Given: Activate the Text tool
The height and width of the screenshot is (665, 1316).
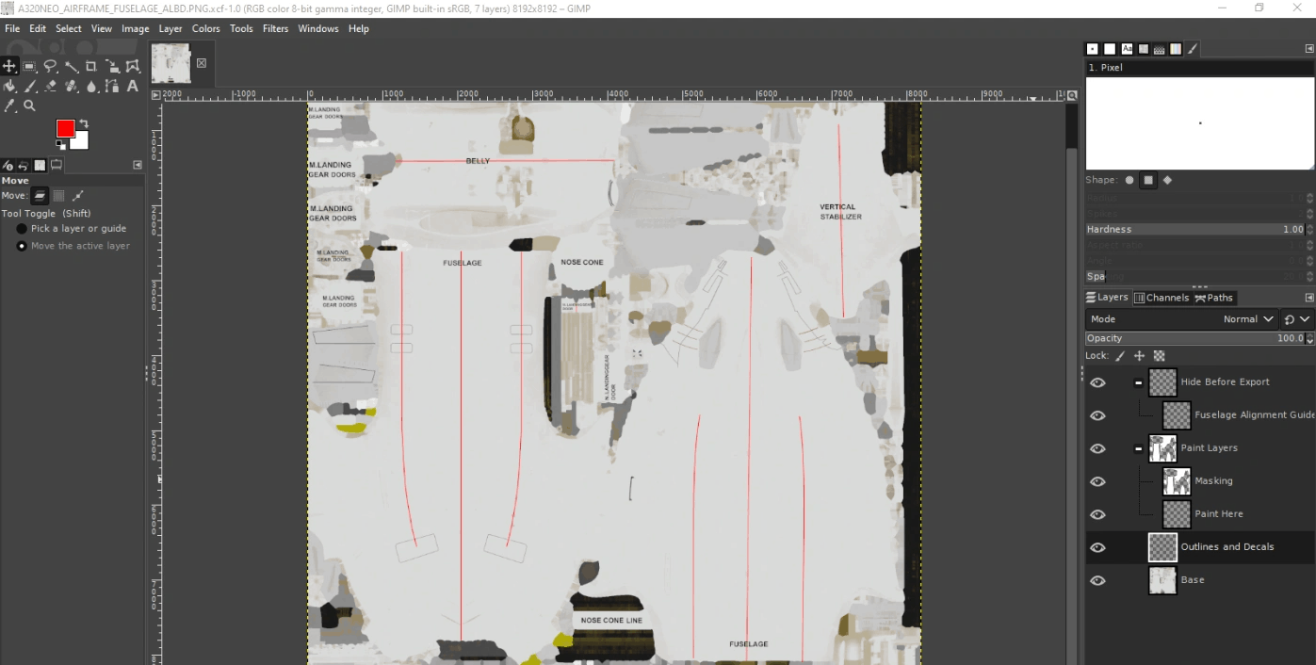Looking at the screenshot, I should click(x=133, y=87).
